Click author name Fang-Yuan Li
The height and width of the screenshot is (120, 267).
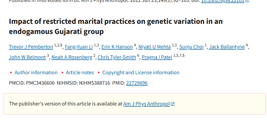coord(79,47)
